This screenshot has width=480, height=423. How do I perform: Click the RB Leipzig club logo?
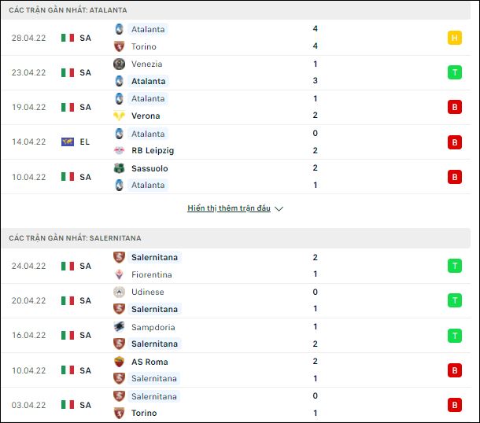pos(119,150)
